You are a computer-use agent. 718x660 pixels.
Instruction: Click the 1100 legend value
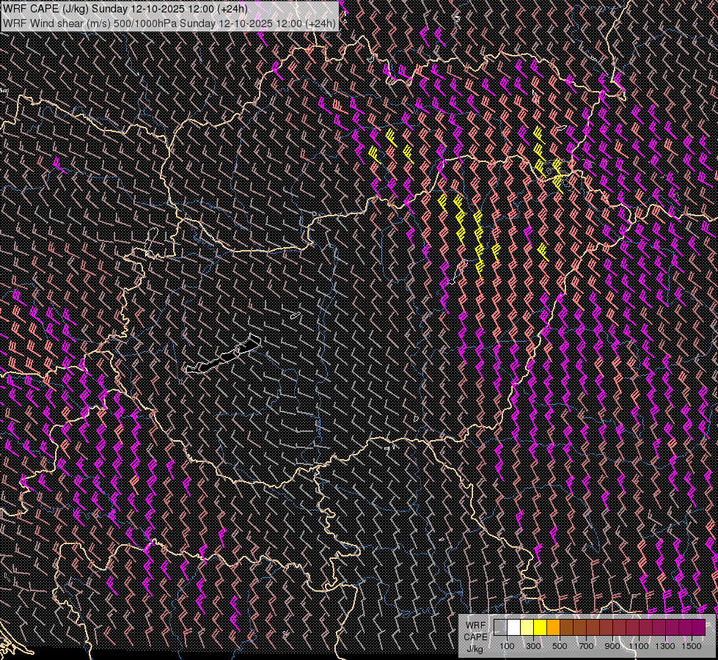639,646
